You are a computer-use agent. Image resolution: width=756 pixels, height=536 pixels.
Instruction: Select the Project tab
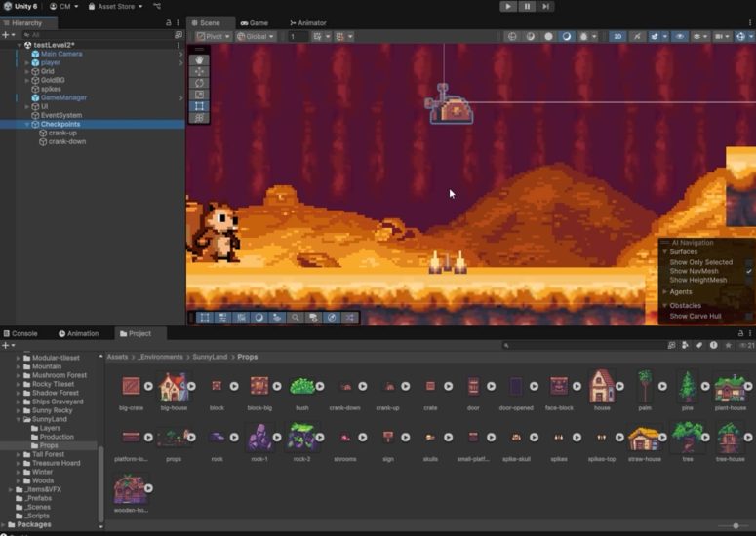pos(136,333)
